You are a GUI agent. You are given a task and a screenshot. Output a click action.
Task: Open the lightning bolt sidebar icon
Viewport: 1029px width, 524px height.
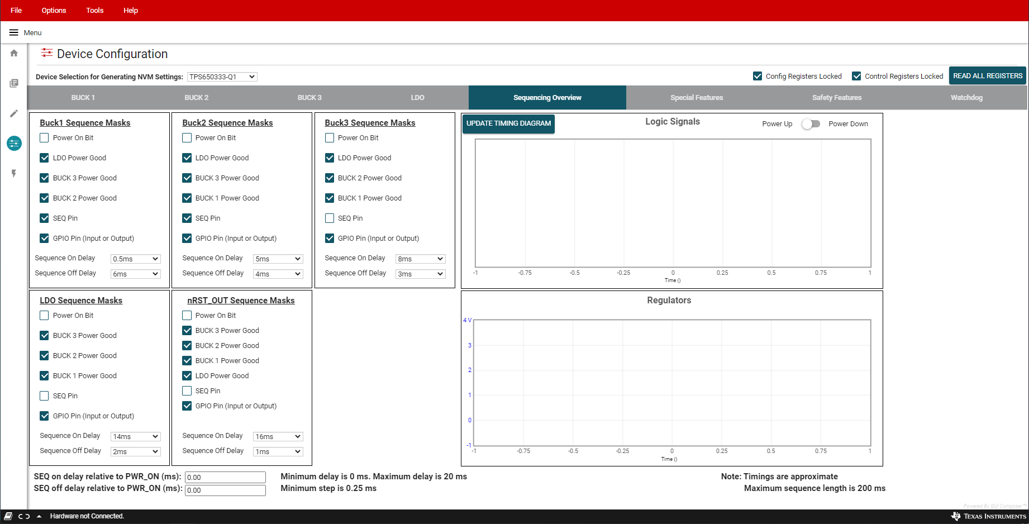(14, 174)
